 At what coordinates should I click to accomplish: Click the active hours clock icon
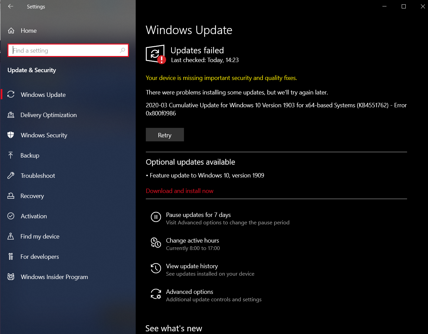156,243
